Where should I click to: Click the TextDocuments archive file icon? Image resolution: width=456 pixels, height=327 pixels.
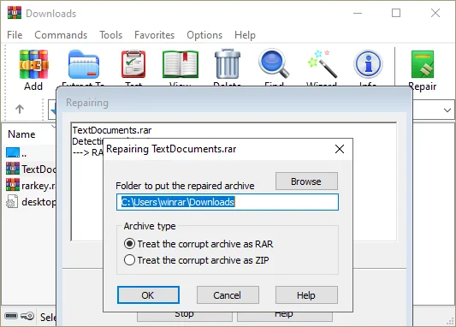13,169
